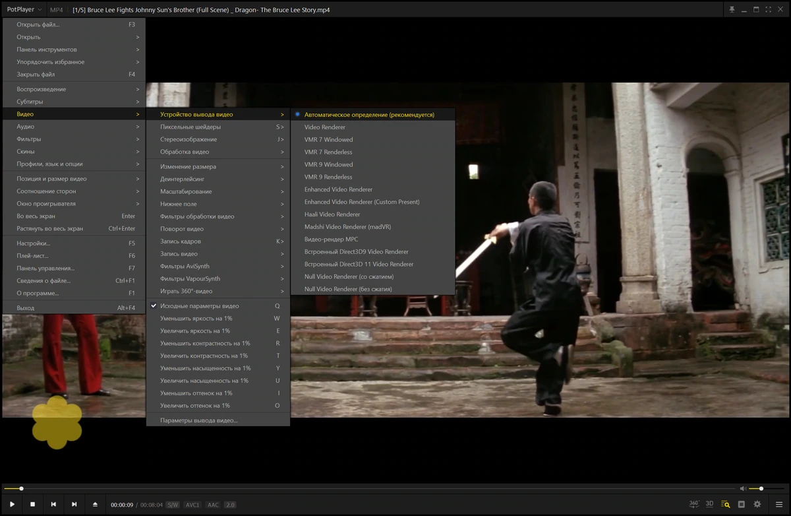Click the playback seek bar
This screenshot has width=791, height=516.
(x=368, y=488)
